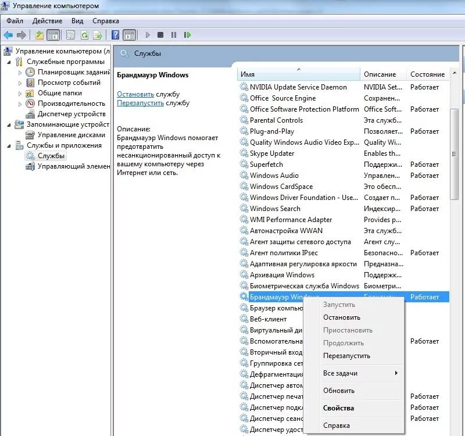The image size is (465, 436).
Task: Open Управление дисками in the tree
Action: point(71,135)
